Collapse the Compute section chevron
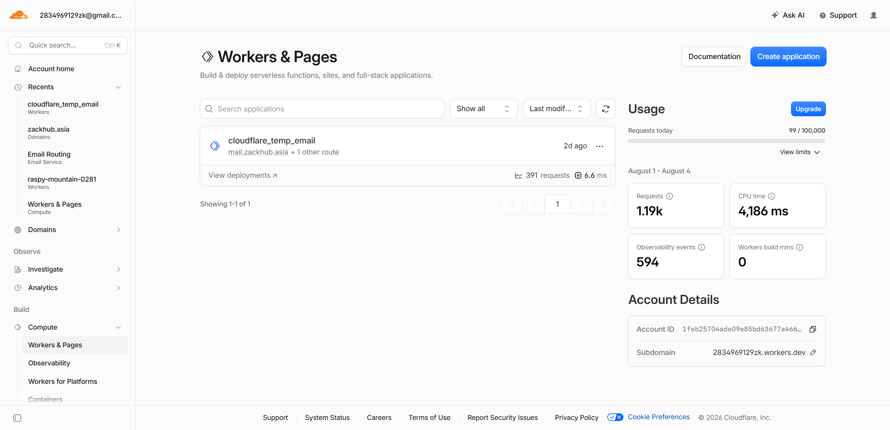 pos(119,328)
